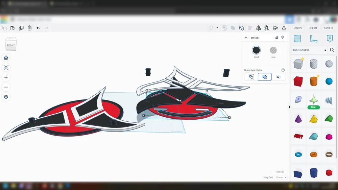Click the Delete trash can icon
The image size is (338, 190).
tap(29, 28)
